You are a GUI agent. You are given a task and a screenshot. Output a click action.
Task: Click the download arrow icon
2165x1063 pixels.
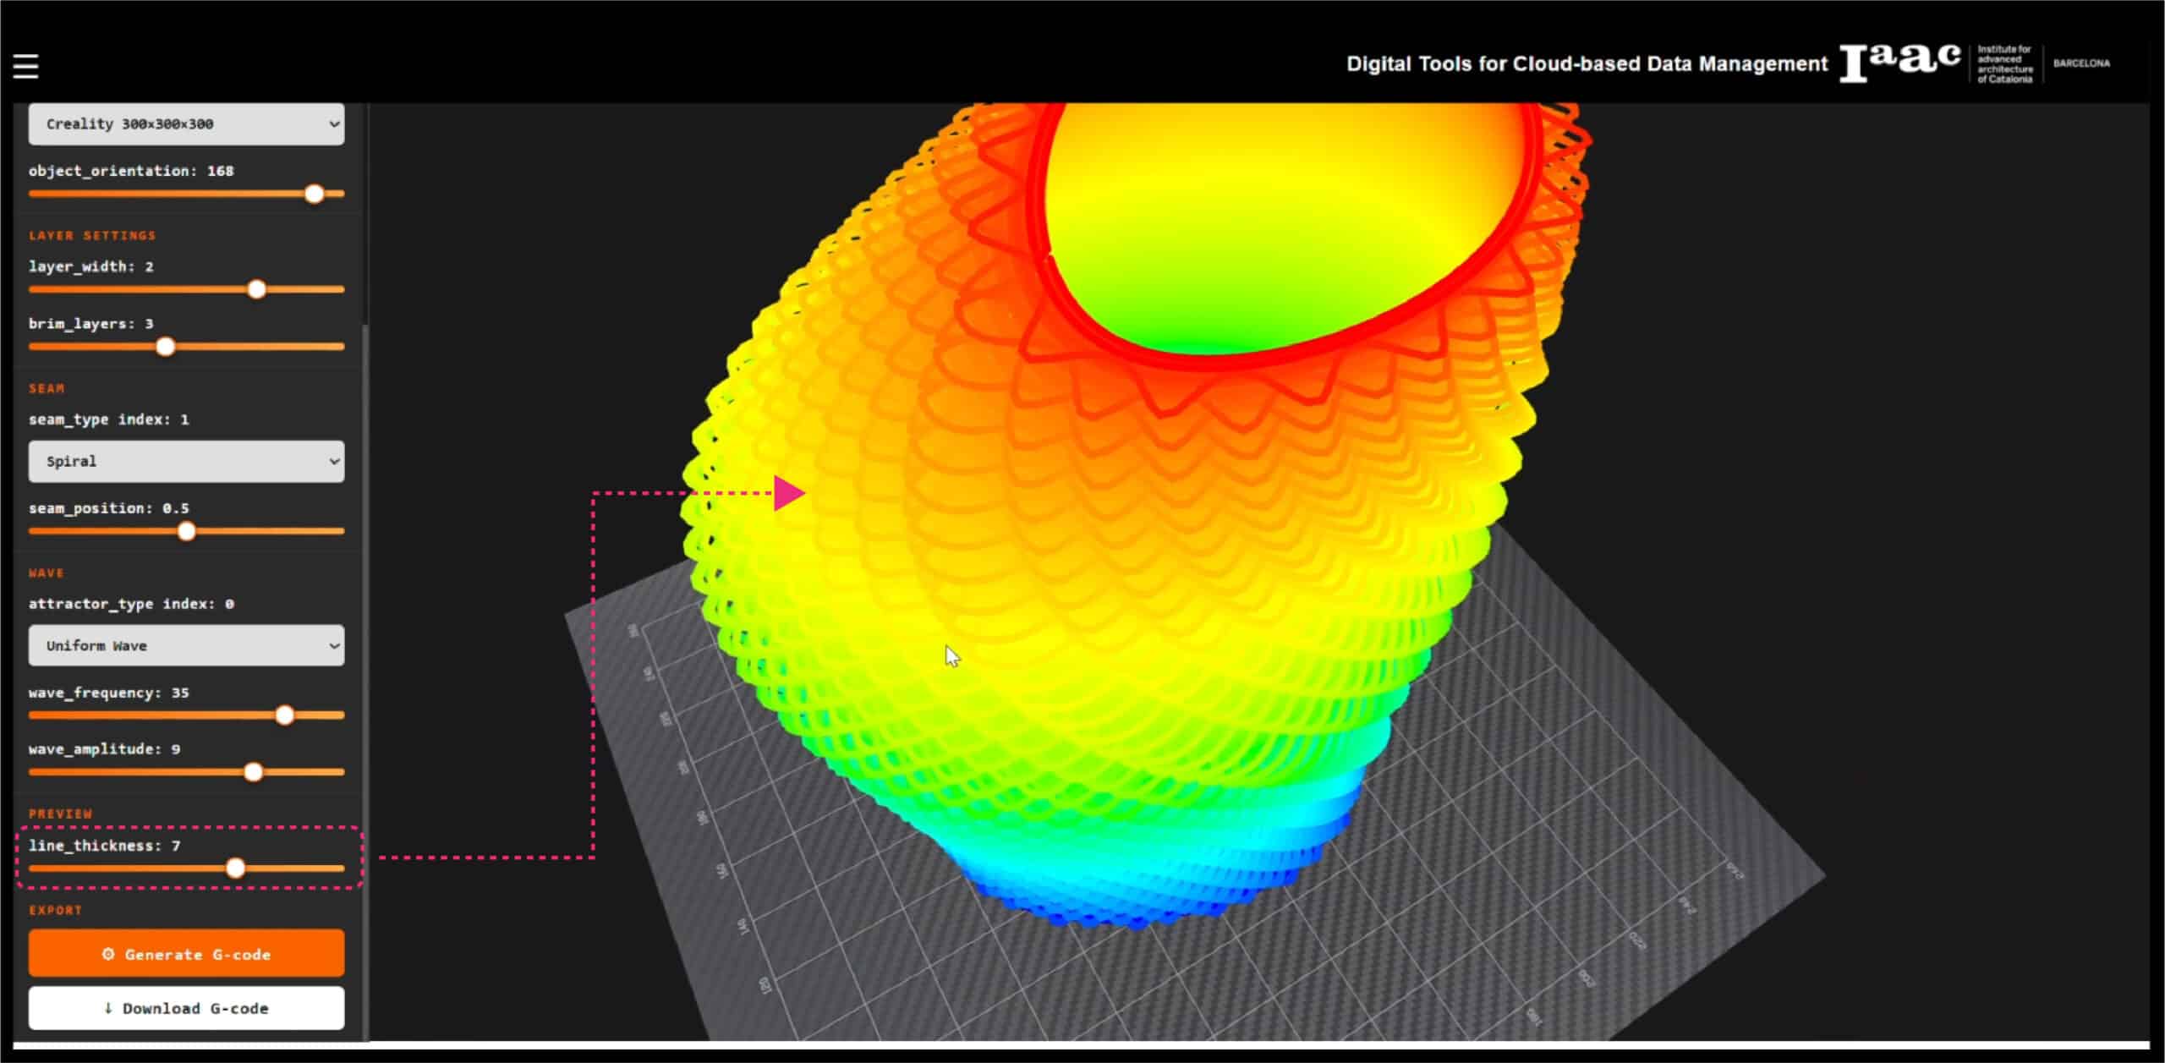(x=108, y=1008)
